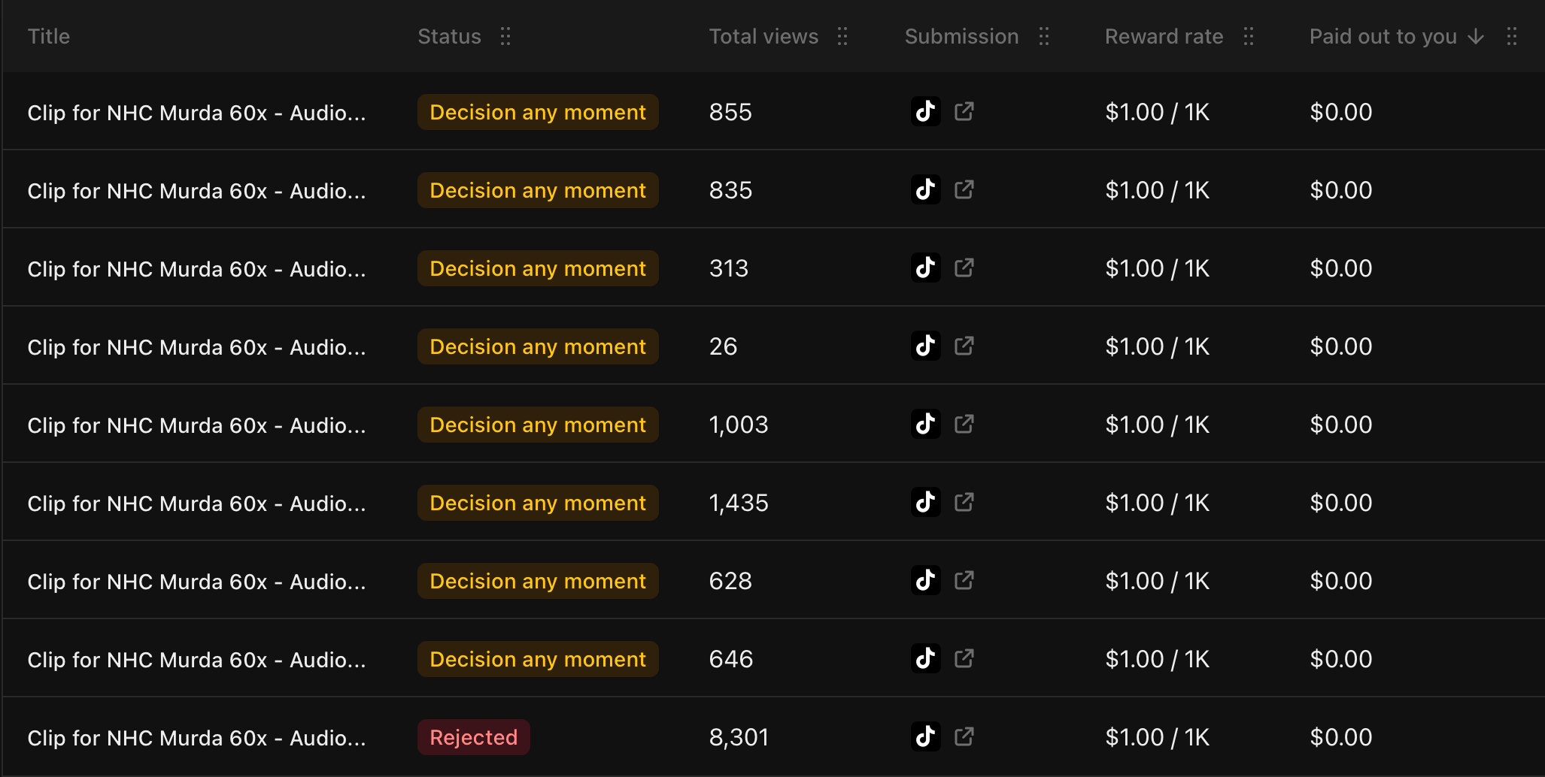The width and height of the screenshot is (1545, 777).
Task: Click the sort arrow next to Paid out to you
Action: tap(1476, 36)
